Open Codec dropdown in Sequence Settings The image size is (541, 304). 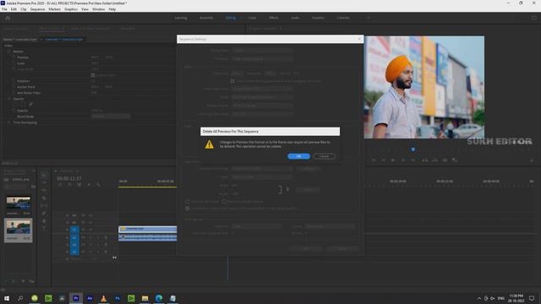click(262, 176)
